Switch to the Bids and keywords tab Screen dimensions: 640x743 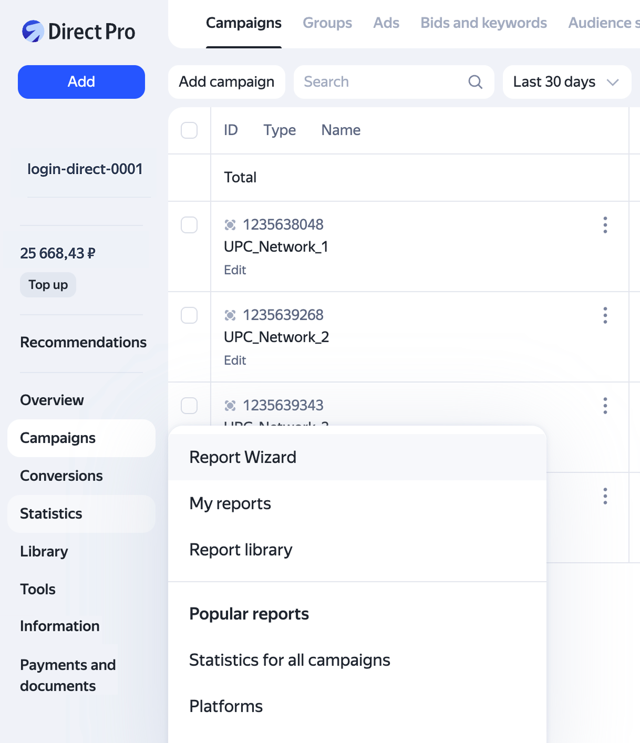pyautogui.click(x=483, y=23)
